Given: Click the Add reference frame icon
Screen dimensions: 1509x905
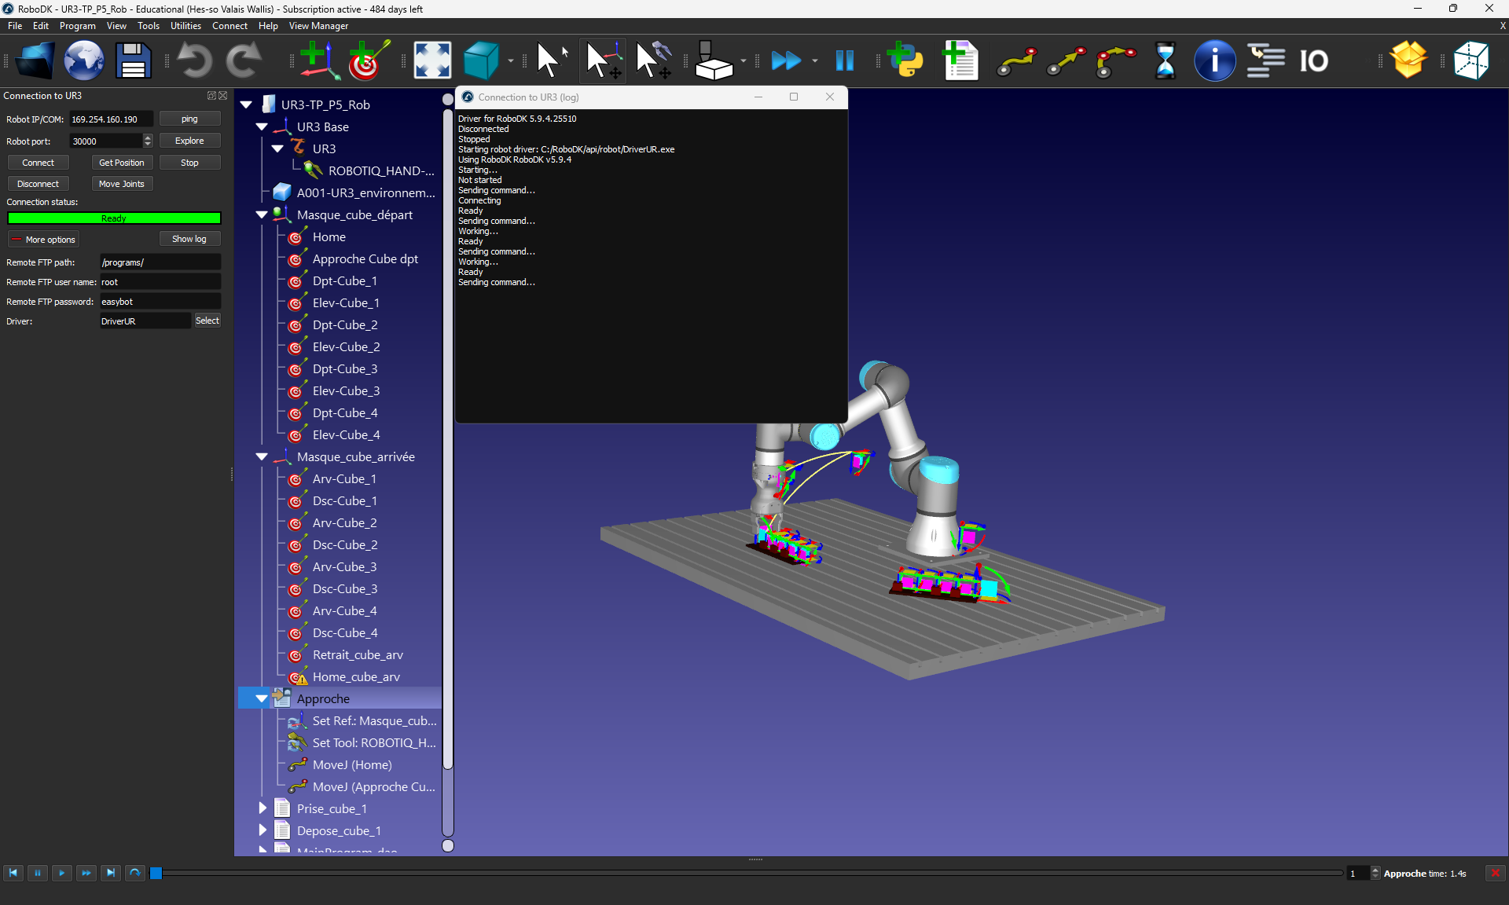Looking at the screenshot, I should click(318, 60).
